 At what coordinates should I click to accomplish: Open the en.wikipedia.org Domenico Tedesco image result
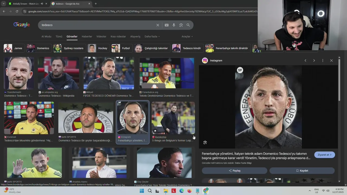(59, 73)
